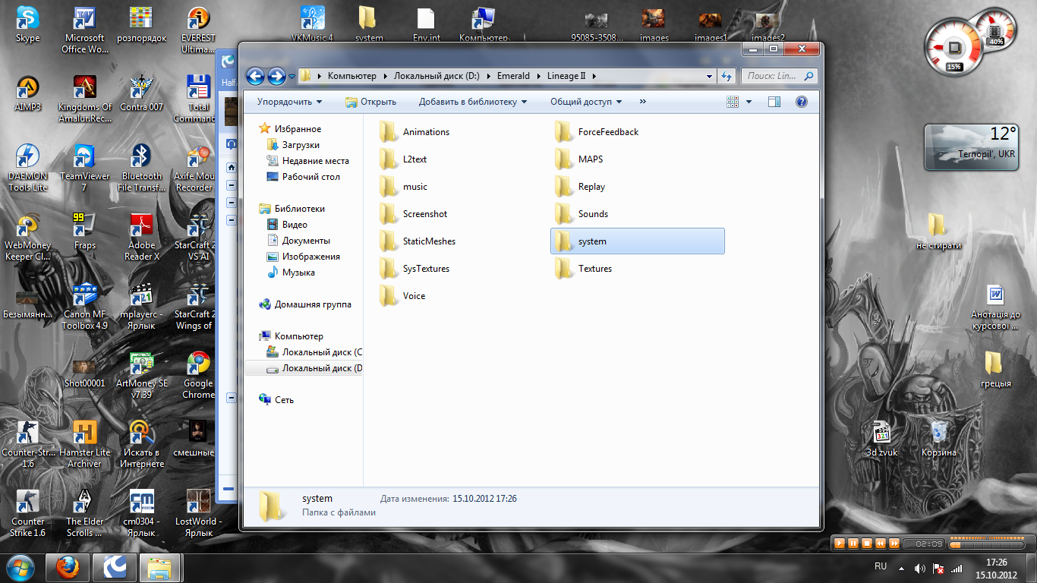Select the Replay folder

click(x=579, y=187)
